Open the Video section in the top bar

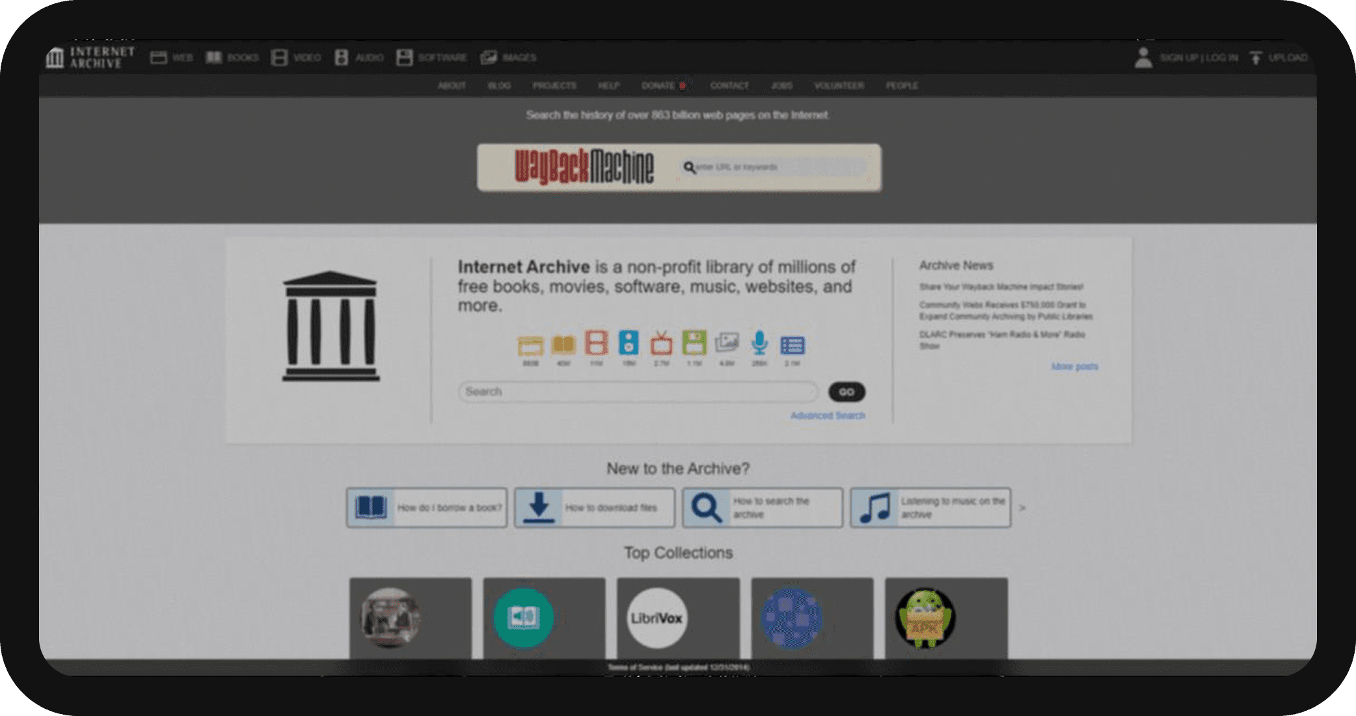pyautogui.click(x=296, y=57)
